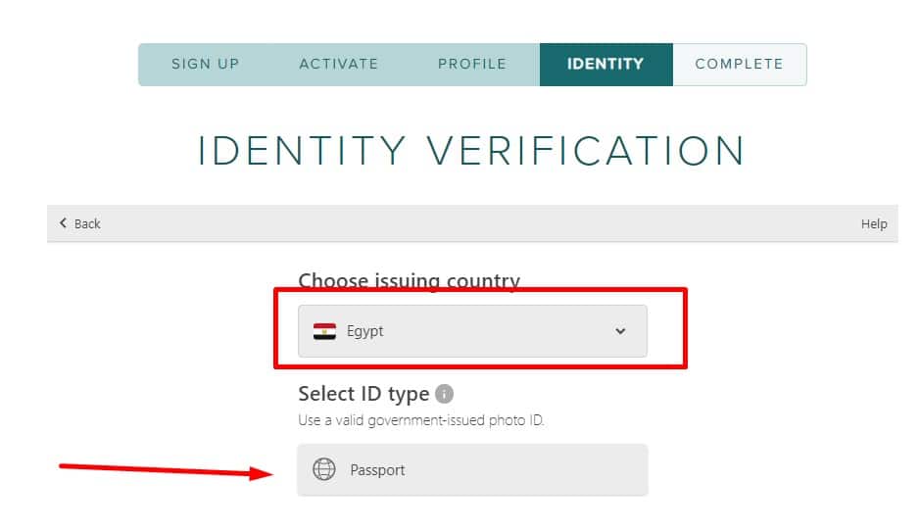Open the issuing country dropdown showing Egypt
The image size is (920, 532).
point(472,331)
